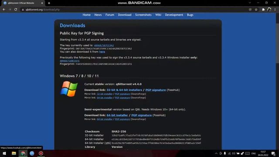Open PGP signature beside 32-bit mirror link

click(x=122, y=94)
